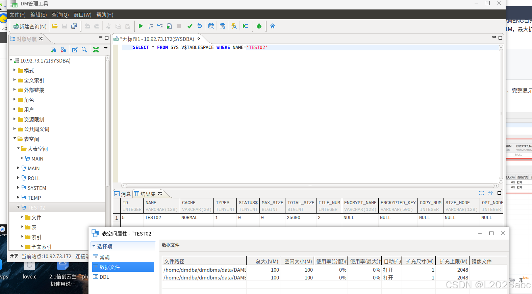The image size is (532, 294).
Task: Select 数据文件 option in properties dialog
Action: tap(123, 267)
